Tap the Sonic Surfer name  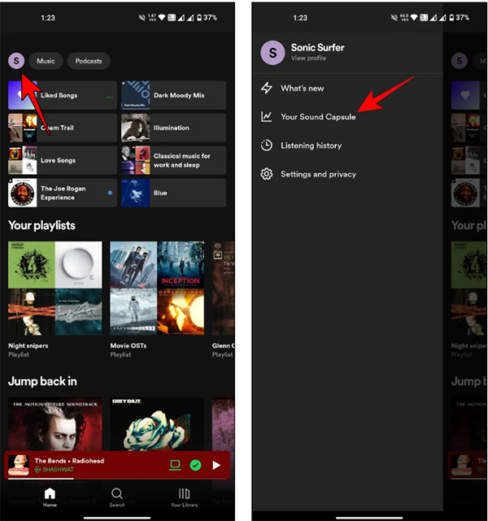click(317, 47)
